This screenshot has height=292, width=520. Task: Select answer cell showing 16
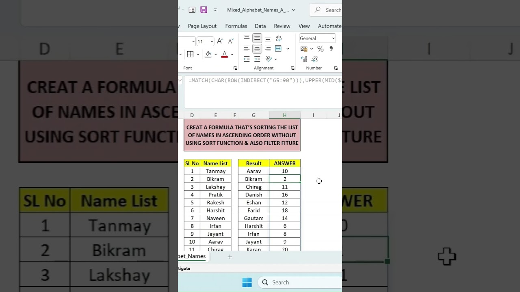point(285,195)
